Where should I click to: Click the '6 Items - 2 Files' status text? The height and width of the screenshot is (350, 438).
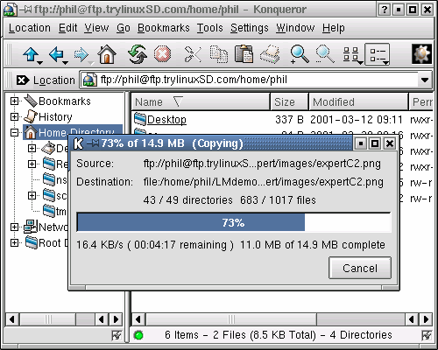pos(279,335)
